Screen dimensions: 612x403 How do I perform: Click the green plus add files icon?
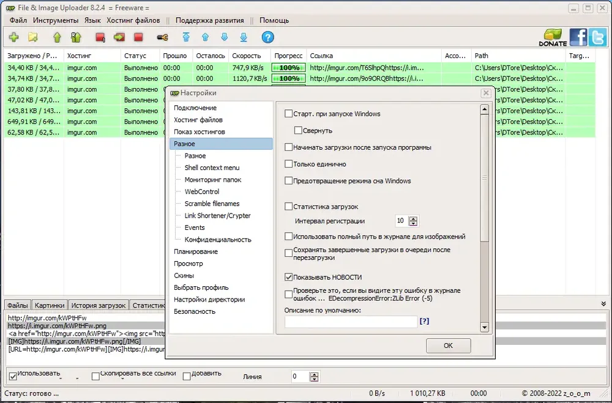pyautogui.click(x=14, y=37)
